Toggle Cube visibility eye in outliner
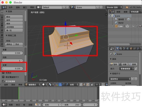 [133, 26]
